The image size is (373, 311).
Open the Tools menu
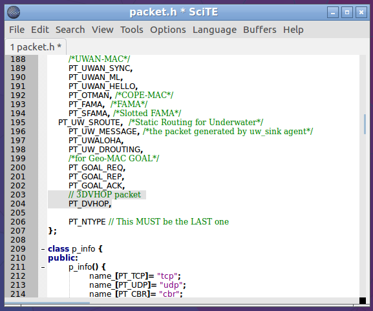click(x=131, y=30)
